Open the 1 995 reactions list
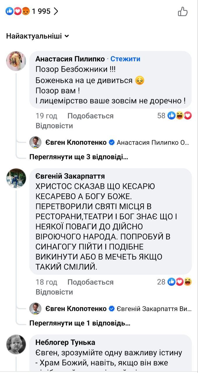 click(x=32, y=11)
